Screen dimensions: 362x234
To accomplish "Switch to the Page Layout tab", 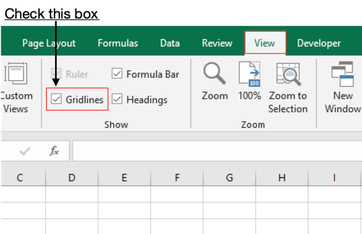I will [x=49, y=43].
